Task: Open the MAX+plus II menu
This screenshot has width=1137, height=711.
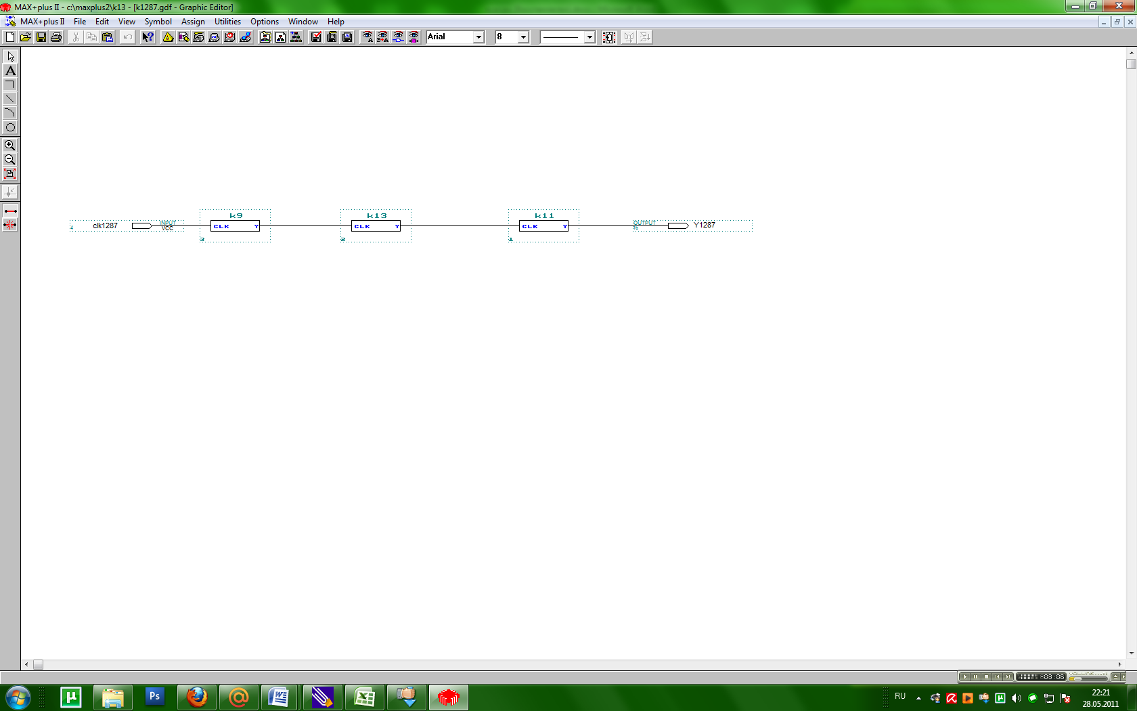Action: 42,22
